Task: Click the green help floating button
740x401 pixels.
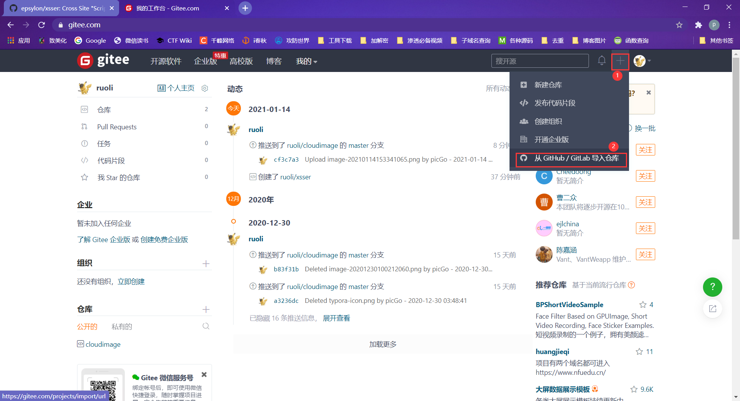Action: [x=713, y=287]
